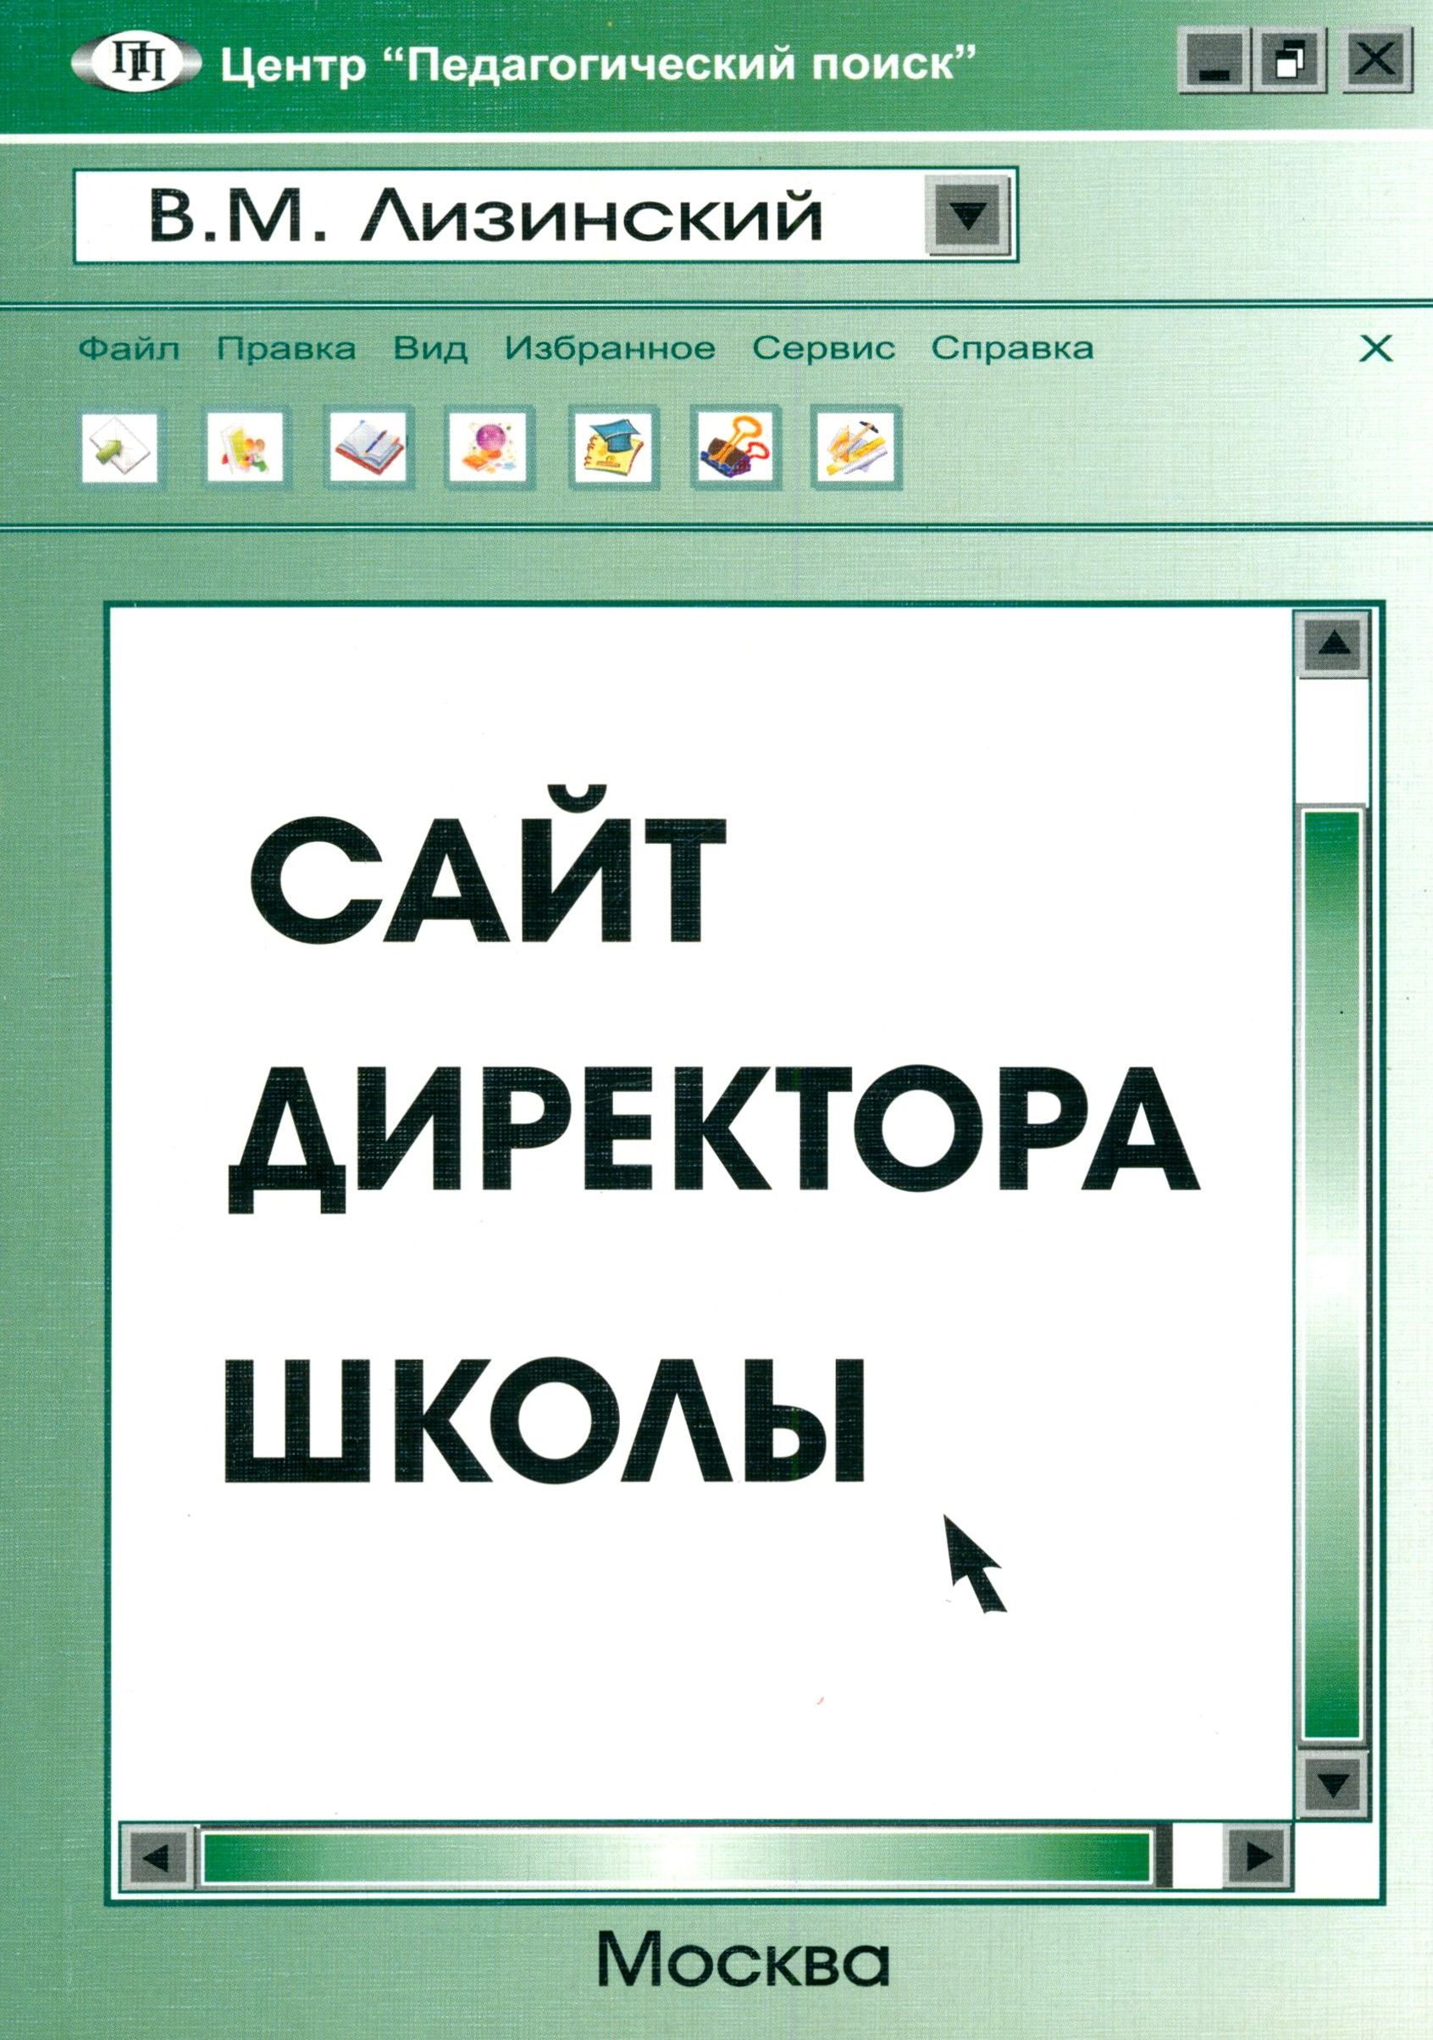Open the notebook with pen icon
This screenshot has width=1433, height=2040.
coord(366,448)
